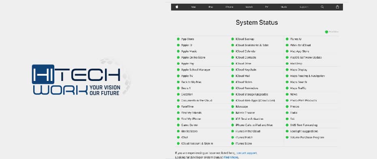377x159 pixels.
Task: Click the Apple Pay status entry
Action: [185, 64]
